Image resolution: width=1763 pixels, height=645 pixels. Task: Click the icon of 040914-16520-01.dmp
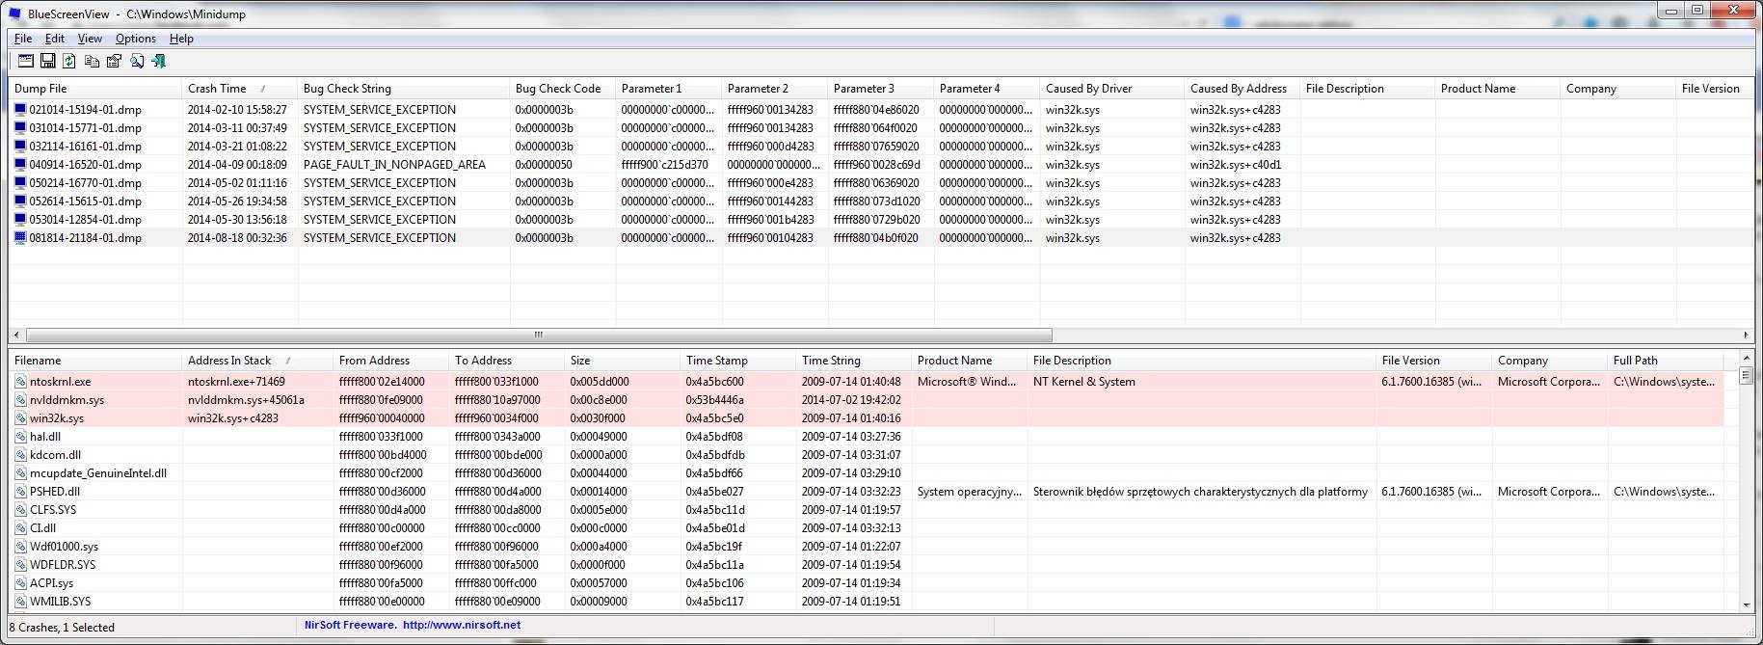coord(20,165)
